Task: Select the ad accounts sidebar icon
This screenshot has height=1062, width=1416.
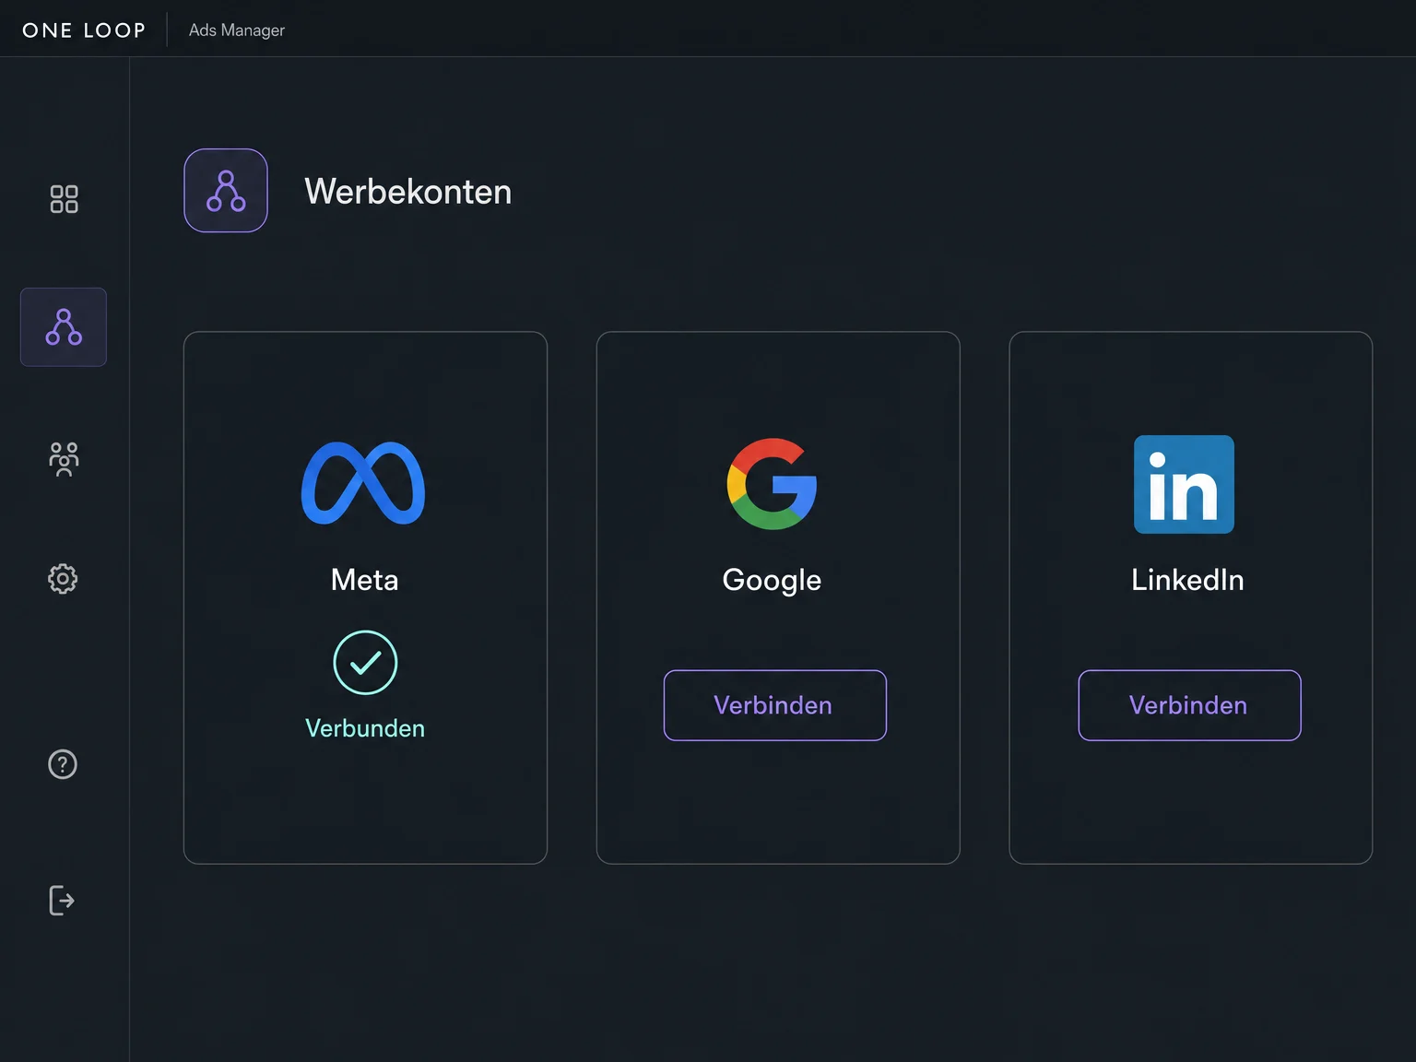Action: click(64, 327)
